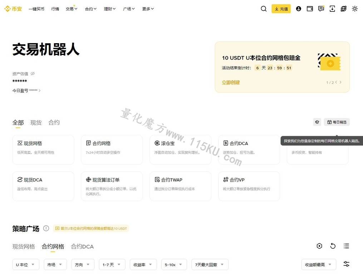Image resolution: width=363 pixels, height=274 pixels.
Task: Expand the 理财 menu
Action: [110, 9]
